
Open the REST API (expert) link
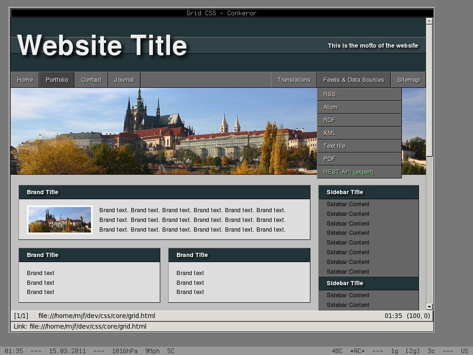(x=349, y=172)
